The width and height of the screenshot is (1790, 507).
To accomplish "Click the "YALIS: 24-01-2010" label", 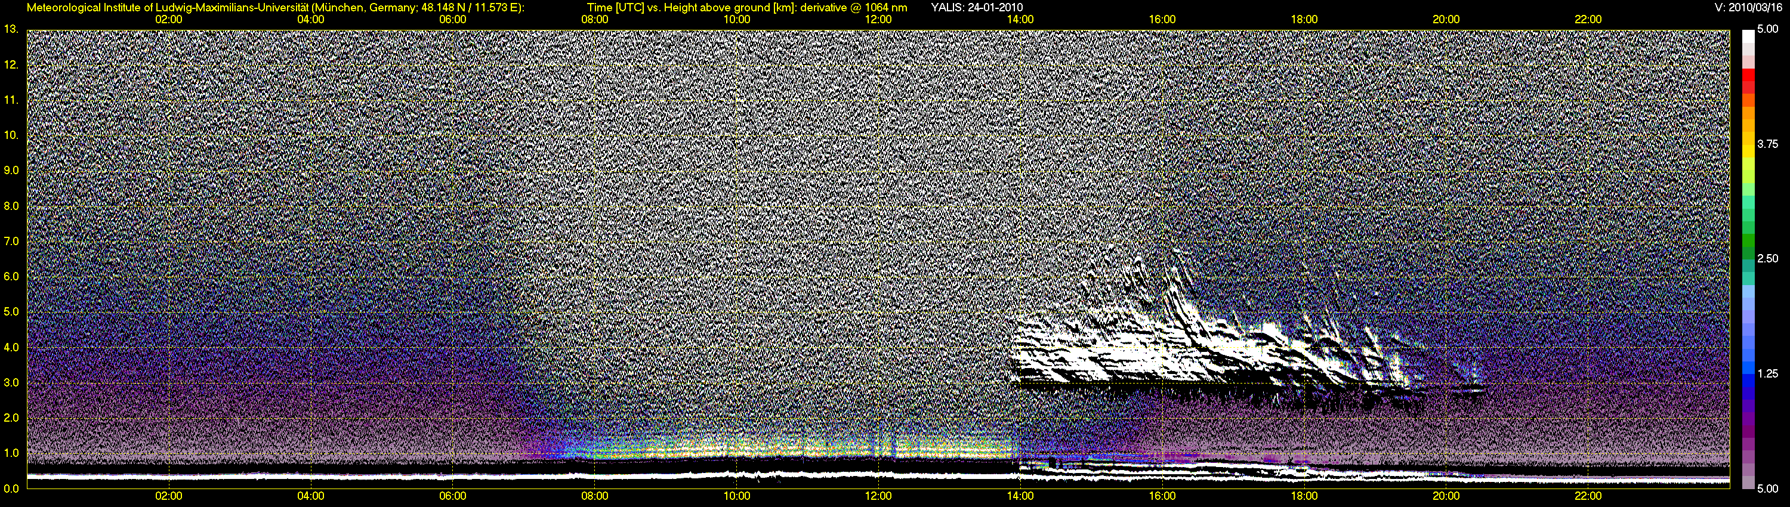I will click(976, 8).
